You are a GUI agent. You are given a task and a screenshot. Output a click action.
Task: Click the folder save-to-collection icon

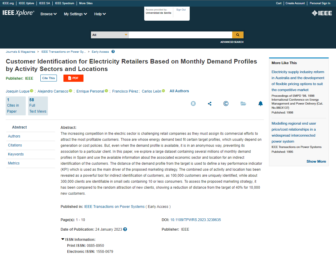243,104
